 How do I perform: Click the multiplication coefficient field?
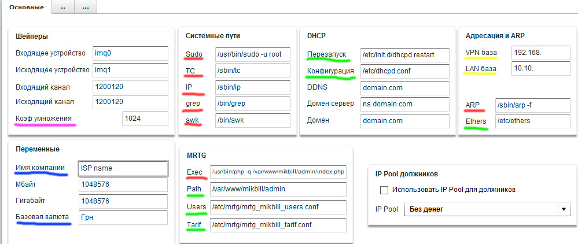coord(145,119)
